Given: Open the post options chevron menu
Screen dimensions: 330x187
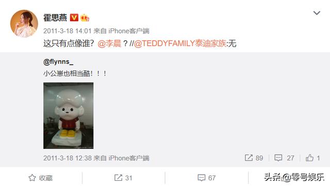Looking at the screenshot, I should tap(317, 13).
